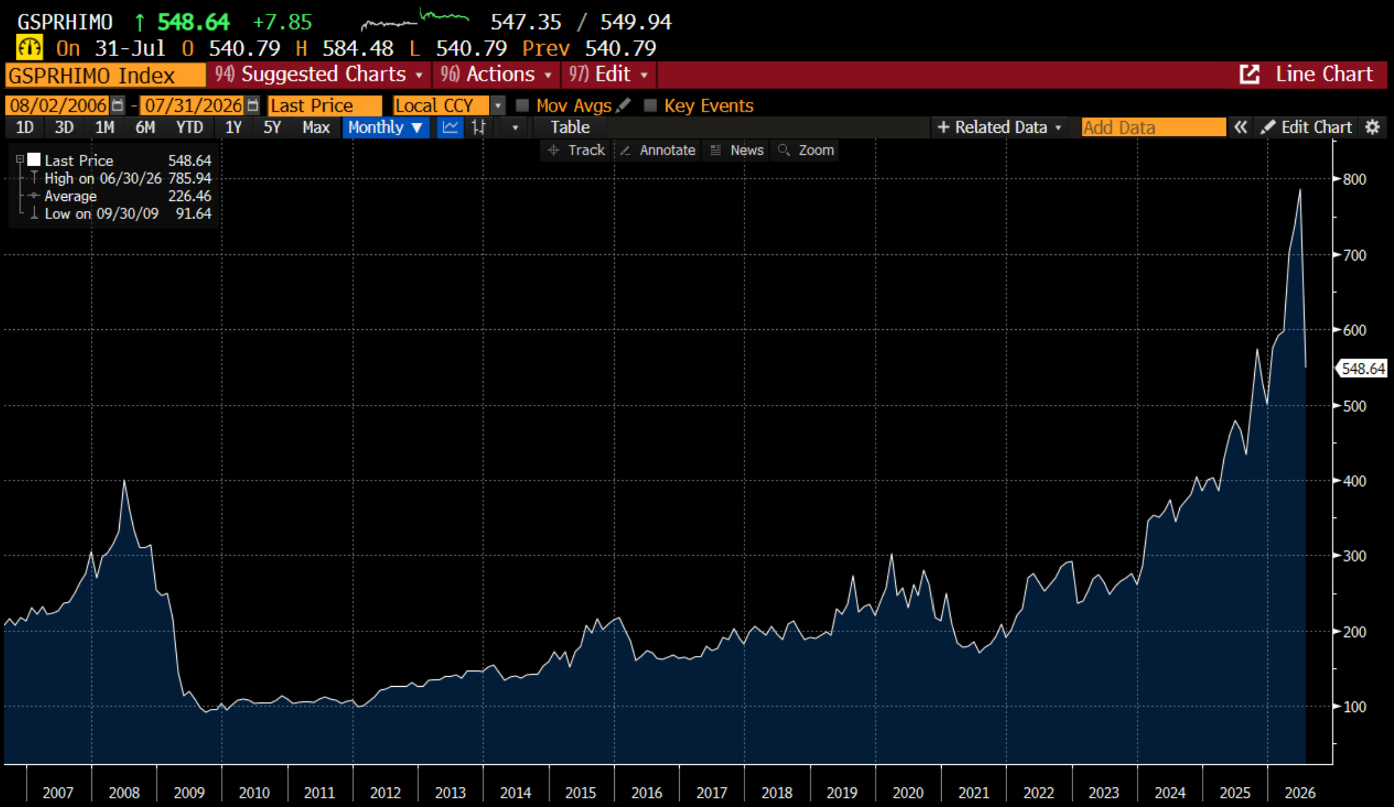This screenshot has height=807, width=1394.
Task: Click the 2026 label on the time axis
Action: point(1300,793)
